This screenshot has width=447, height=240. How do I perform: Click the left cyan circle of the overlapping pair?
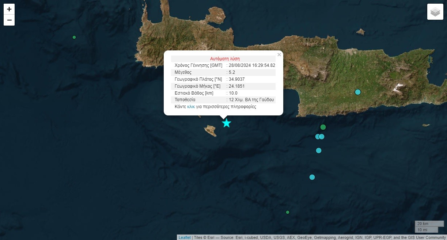click(x=318, y=137)
